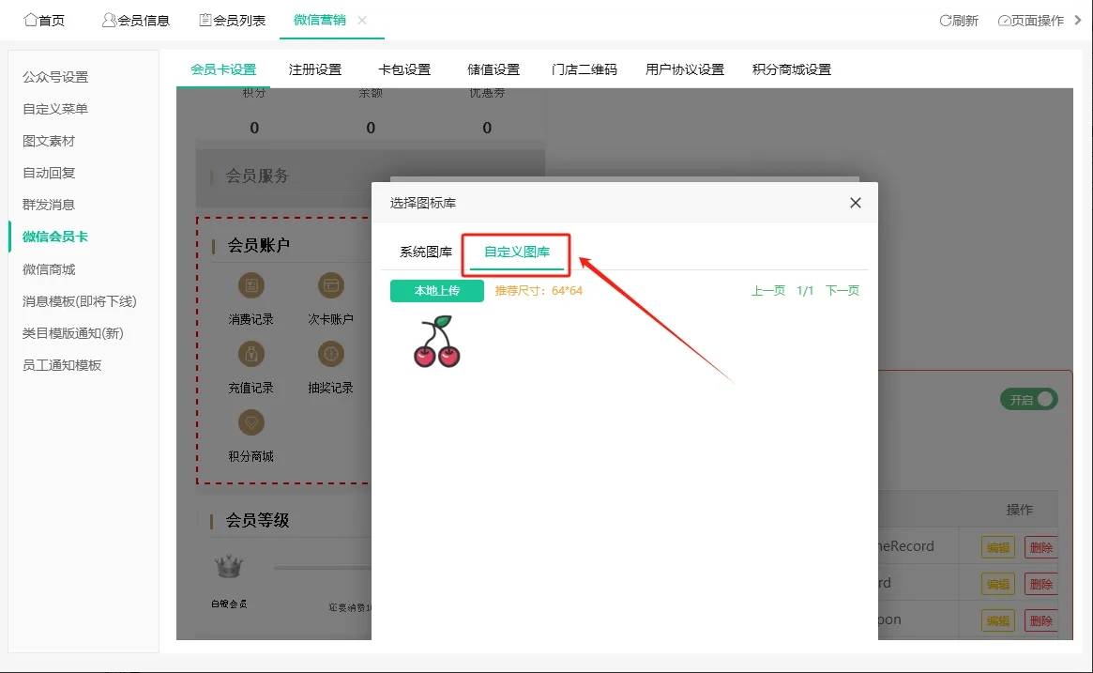Click the 本地上传 button
This screenshot has height=673, width=1093.
click(437, 291)
